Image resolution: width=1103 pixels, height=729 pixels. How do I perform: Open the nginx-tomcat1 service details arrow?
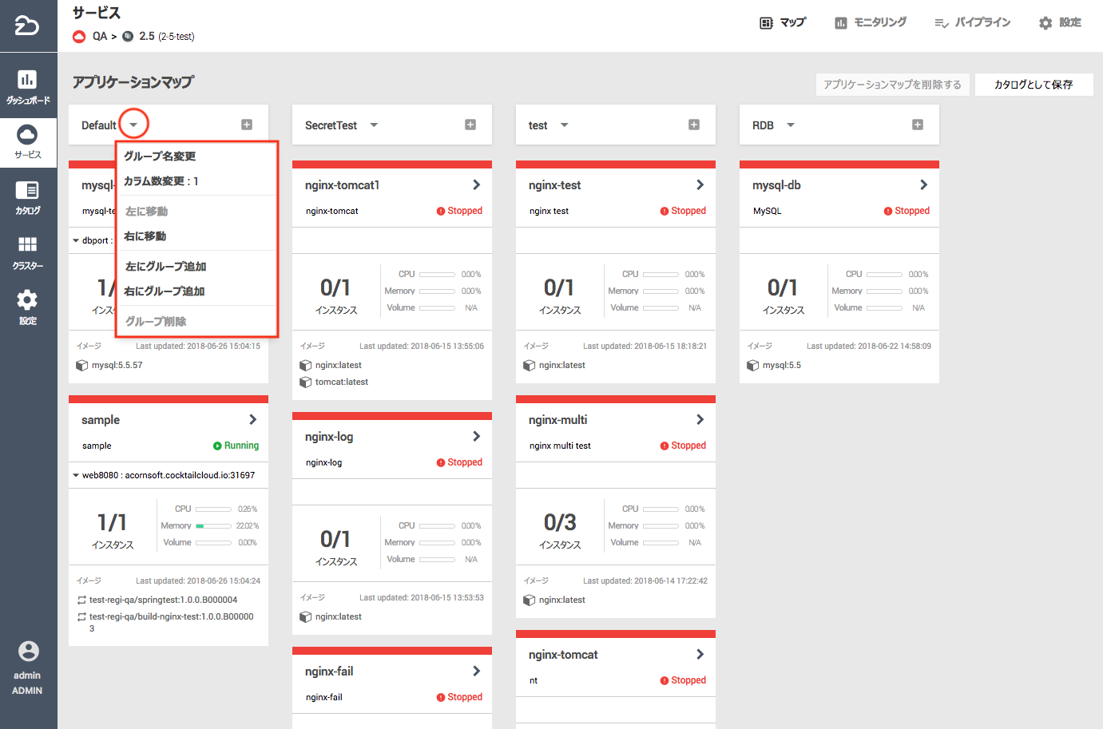coord(477,185)
